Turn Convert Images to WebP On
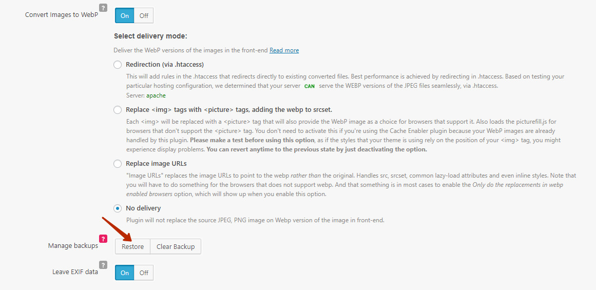596x290 pixels. pyautogui.click(x=125, y=15)
